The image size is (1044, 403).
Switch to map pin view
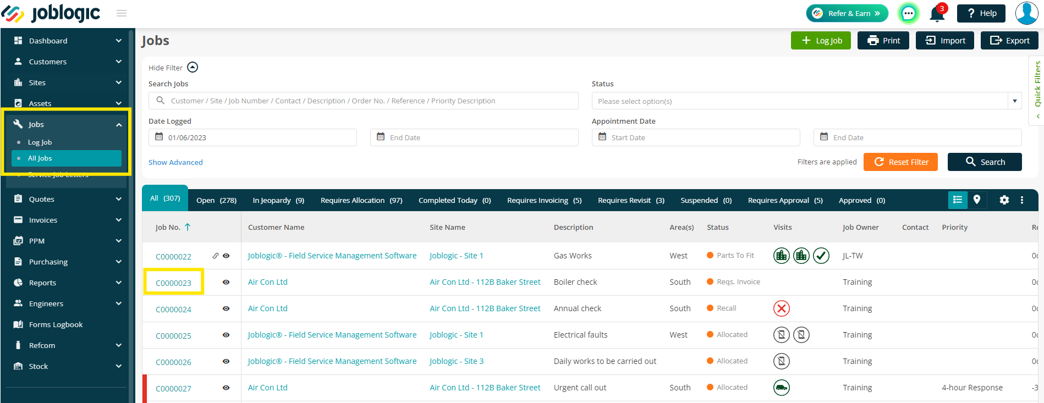tap(977, 200)
